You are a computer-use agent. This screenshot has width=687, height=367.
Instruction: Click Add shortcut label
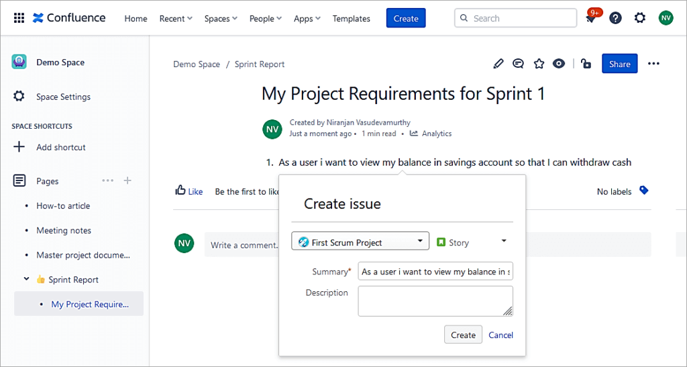[61, 147]
